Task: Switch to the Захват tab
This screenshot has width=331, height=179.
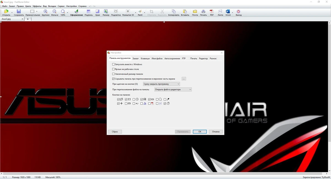Action: click(x=135, y=59)
